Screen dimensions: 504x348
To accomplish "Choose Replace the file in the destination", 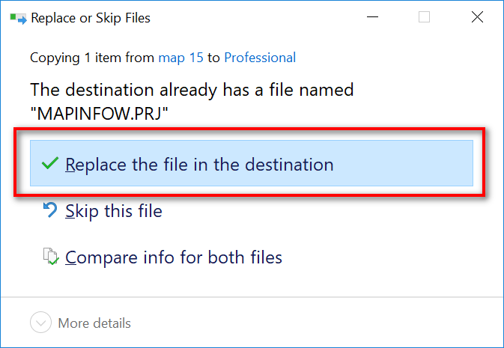I will coord(199,165).
